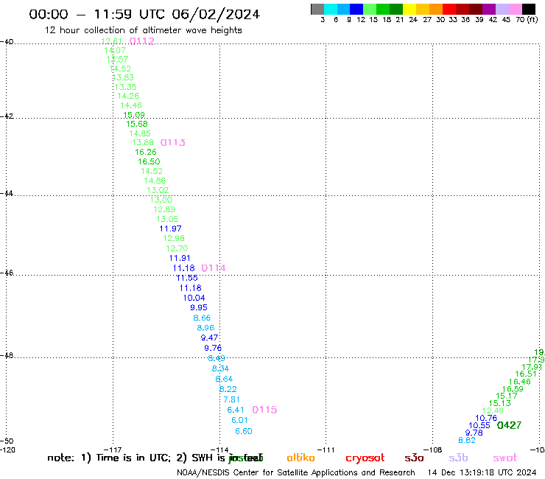Click the 13.57 wave height value
Viewport: 545px width, 479px height.
(117, 59)
